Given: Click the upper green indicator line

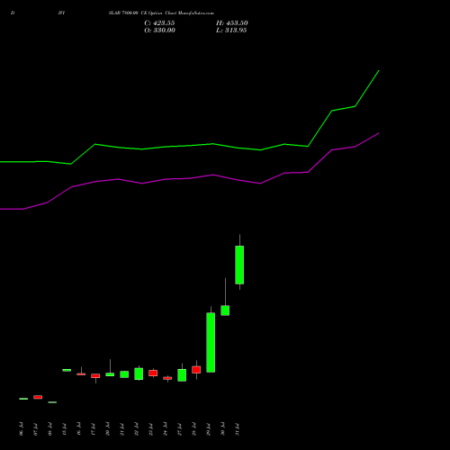Looking at the screenshot, I should (x=189, y=146).
